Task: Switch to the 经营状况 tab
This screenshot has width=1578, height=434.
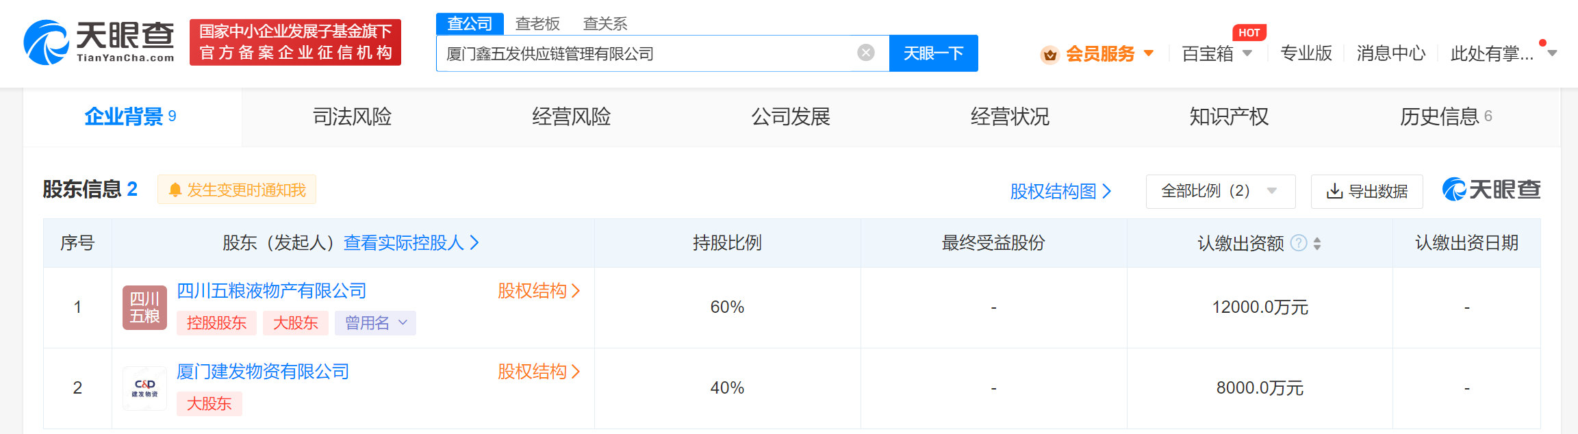Action: point(1010,117)
